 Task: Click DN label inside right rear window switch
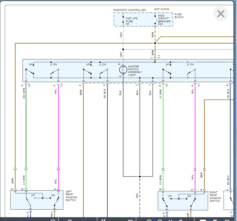coord(189,196)
